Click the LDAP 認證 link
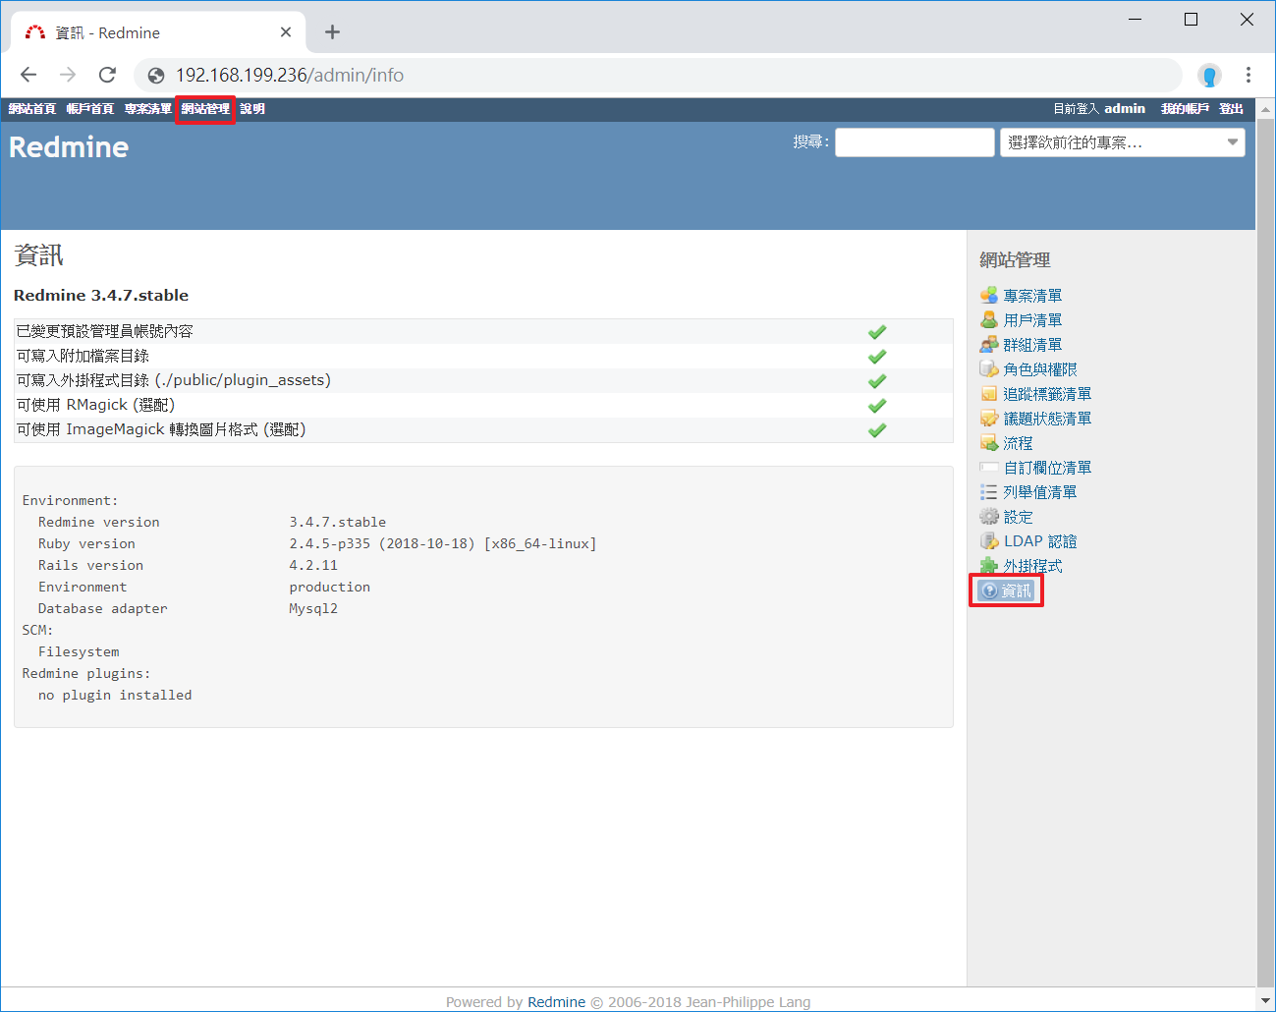The height and width of the screenshot is (1012, 1276). [1040, 540]
